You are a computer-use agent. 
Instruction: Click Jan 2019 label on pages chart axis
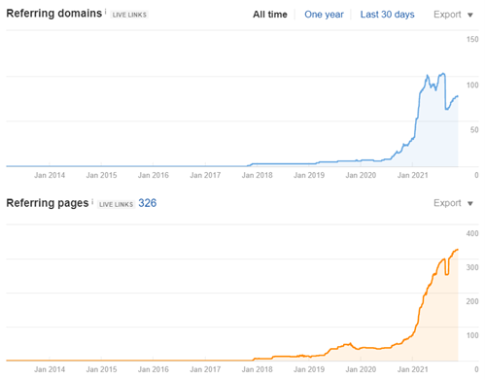tap(309, 369)
